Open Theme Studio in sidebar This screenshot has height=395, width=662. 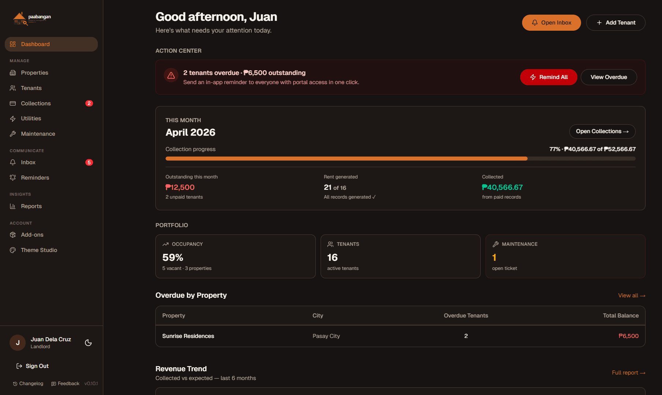click(51, 250)
